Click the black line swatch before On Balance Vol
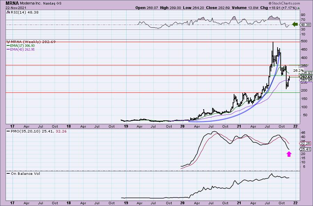The width and height of the screenshot is (313, 206). point(8,173)
